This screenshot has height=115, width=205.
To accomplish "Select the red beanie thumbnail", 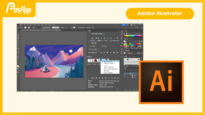I will [x=96, y=61].
